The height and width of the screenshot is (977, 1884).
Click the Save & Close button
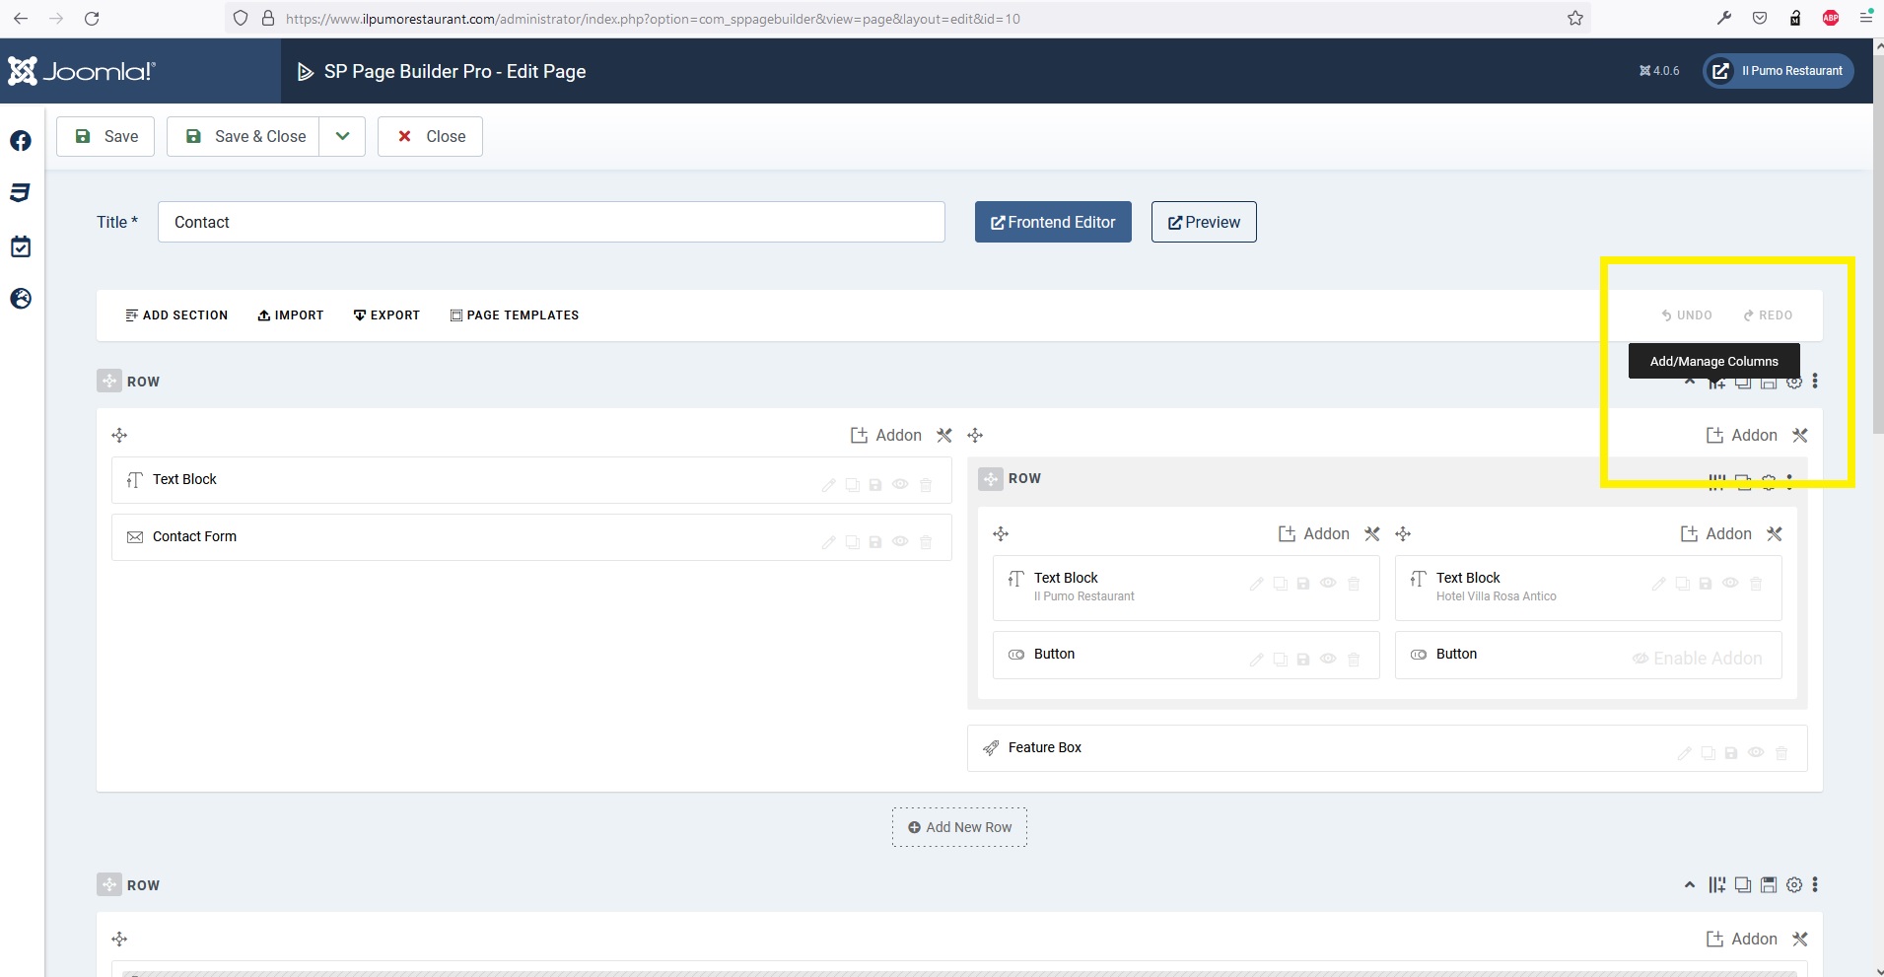click(x=243, y=136)
